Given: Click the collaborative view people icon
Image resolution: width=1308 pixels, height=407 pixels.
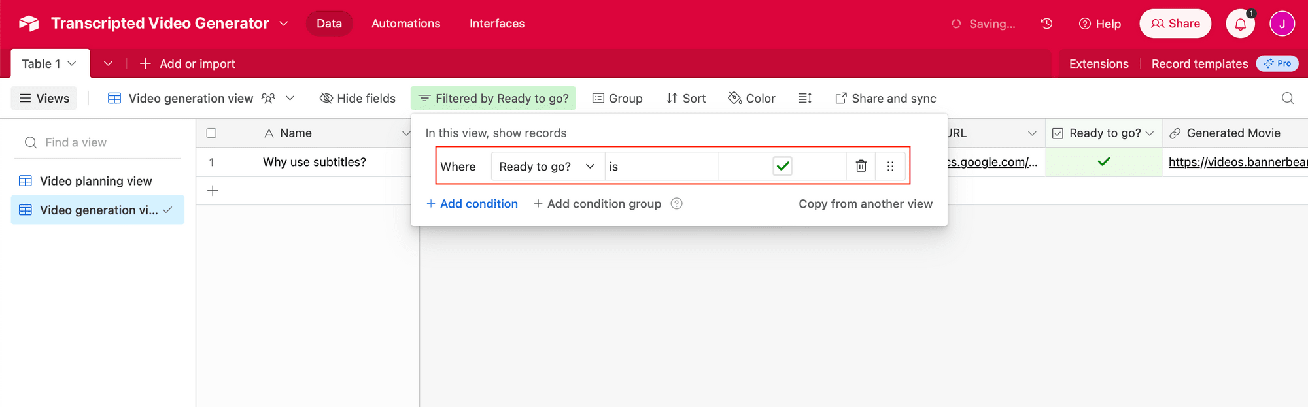Looking at the screenshot, I should [x=268, y=98].
